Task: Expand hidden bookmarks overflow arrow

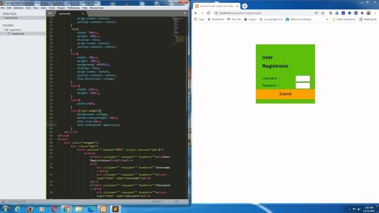Action: click(327, 20)
